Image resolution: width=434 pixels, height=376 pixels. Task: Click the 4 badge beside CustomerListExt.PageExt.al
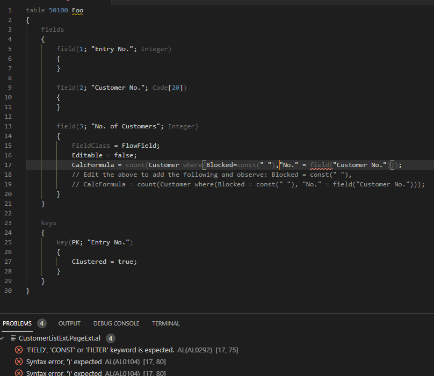coord(109,338)
